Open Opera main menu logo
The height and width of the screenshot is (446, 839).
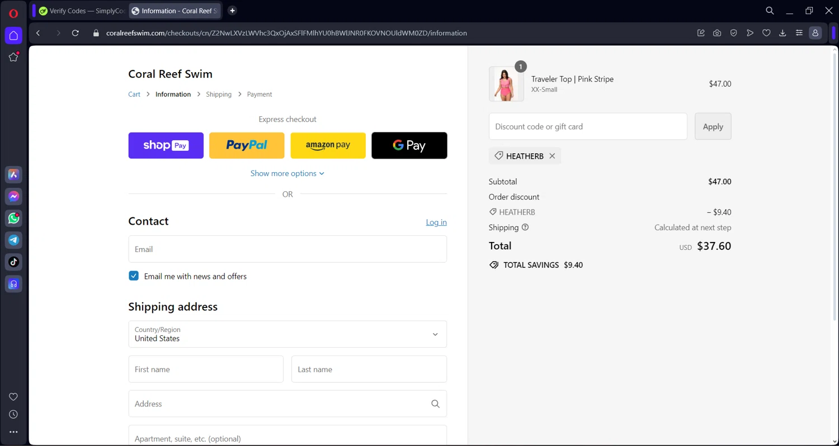[x=13, y=13]
